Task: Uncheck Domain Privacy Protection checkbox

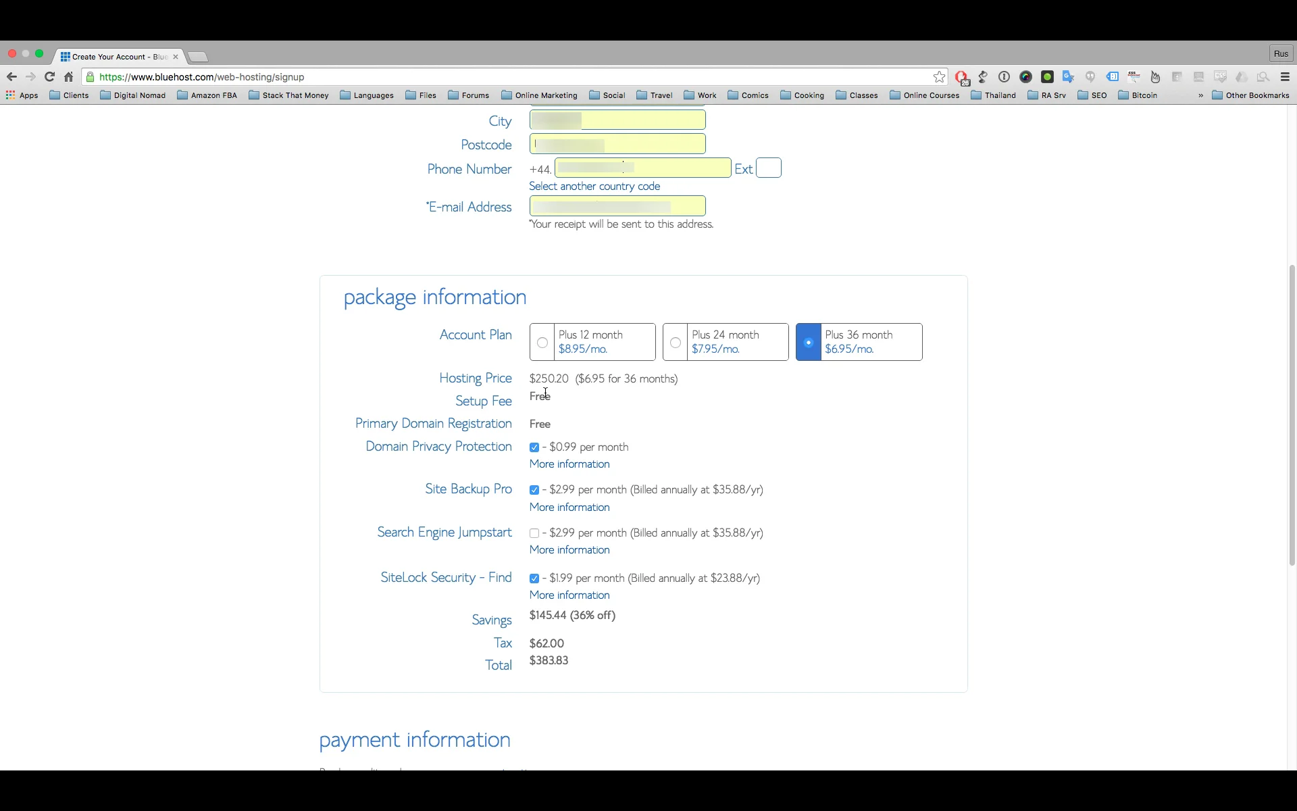Action: tap(534, 447)
